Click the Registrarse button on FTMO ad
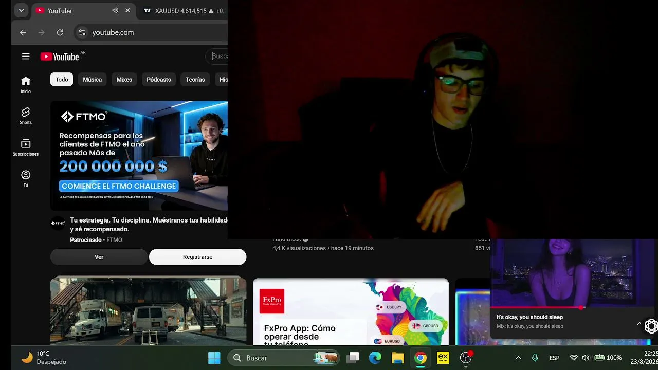Viewport: 658px width, 370px height. (x=197, y=257)
